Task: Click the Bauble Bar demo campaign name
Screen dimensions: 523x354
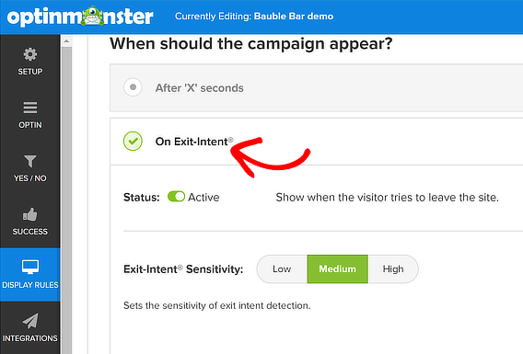Action: tap(294, 16)
